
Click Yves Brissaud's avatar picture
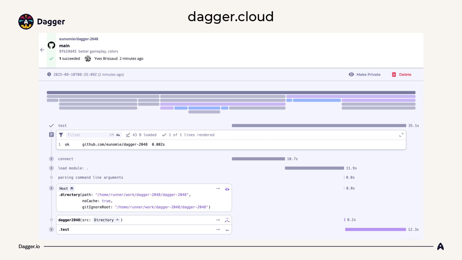pos(88,58)
